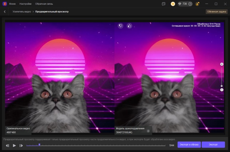Click the 730 credits diamond counter
This screenshot has height=152, width=230.
click(182, 4)
